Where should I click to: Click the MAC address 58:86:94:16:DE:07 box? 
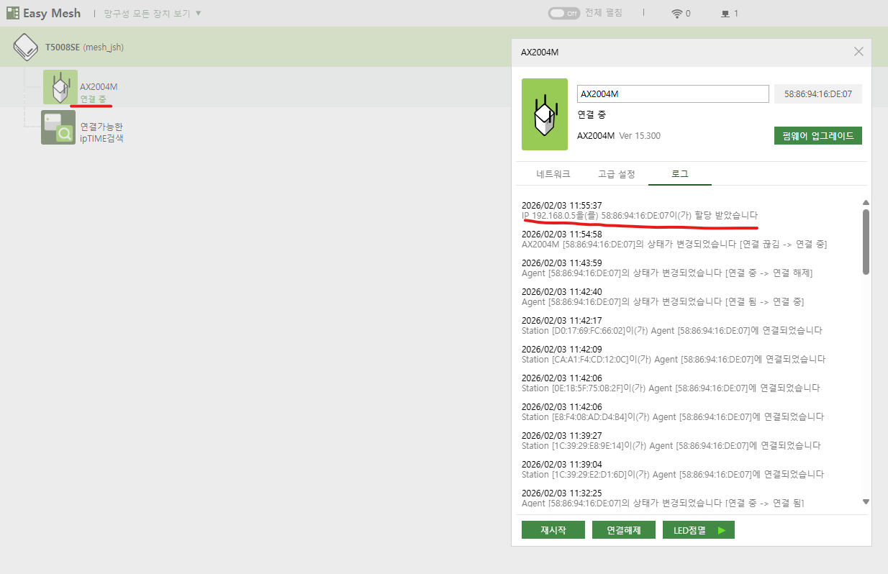pos(818,94)
